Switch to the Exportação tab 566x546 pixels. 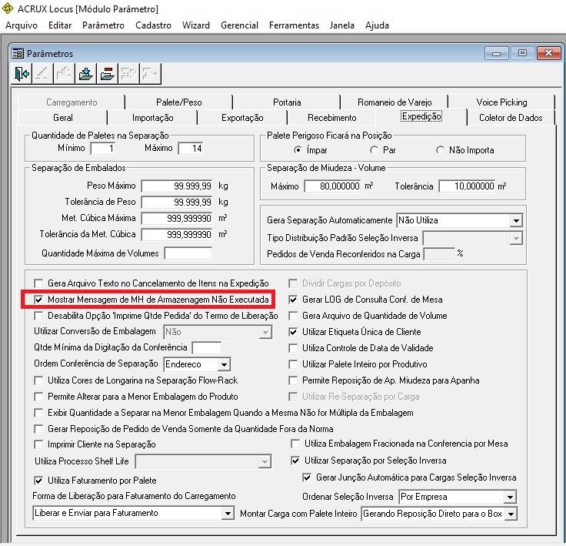click(x=242, y=118)
